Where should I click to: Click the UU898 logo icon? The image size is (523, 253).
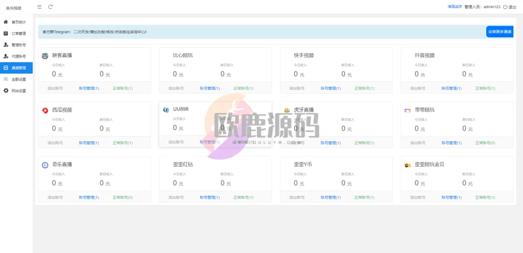[x=166, y=109]
